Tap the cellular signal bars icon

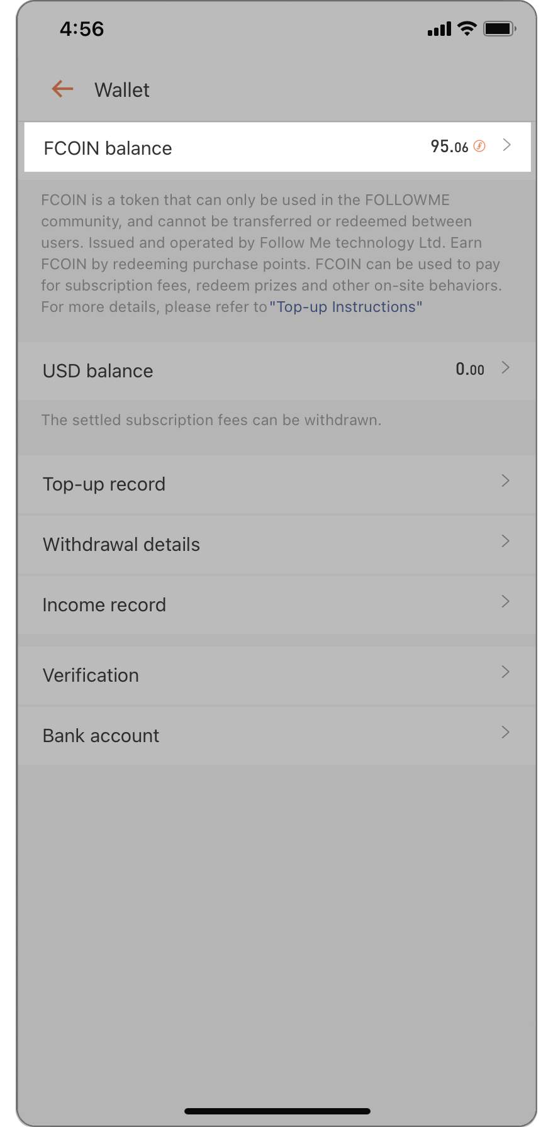(439, 29)
